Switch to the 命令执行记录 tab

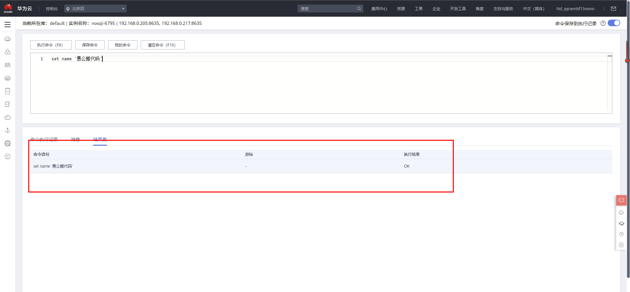click(x=44, y=139)
